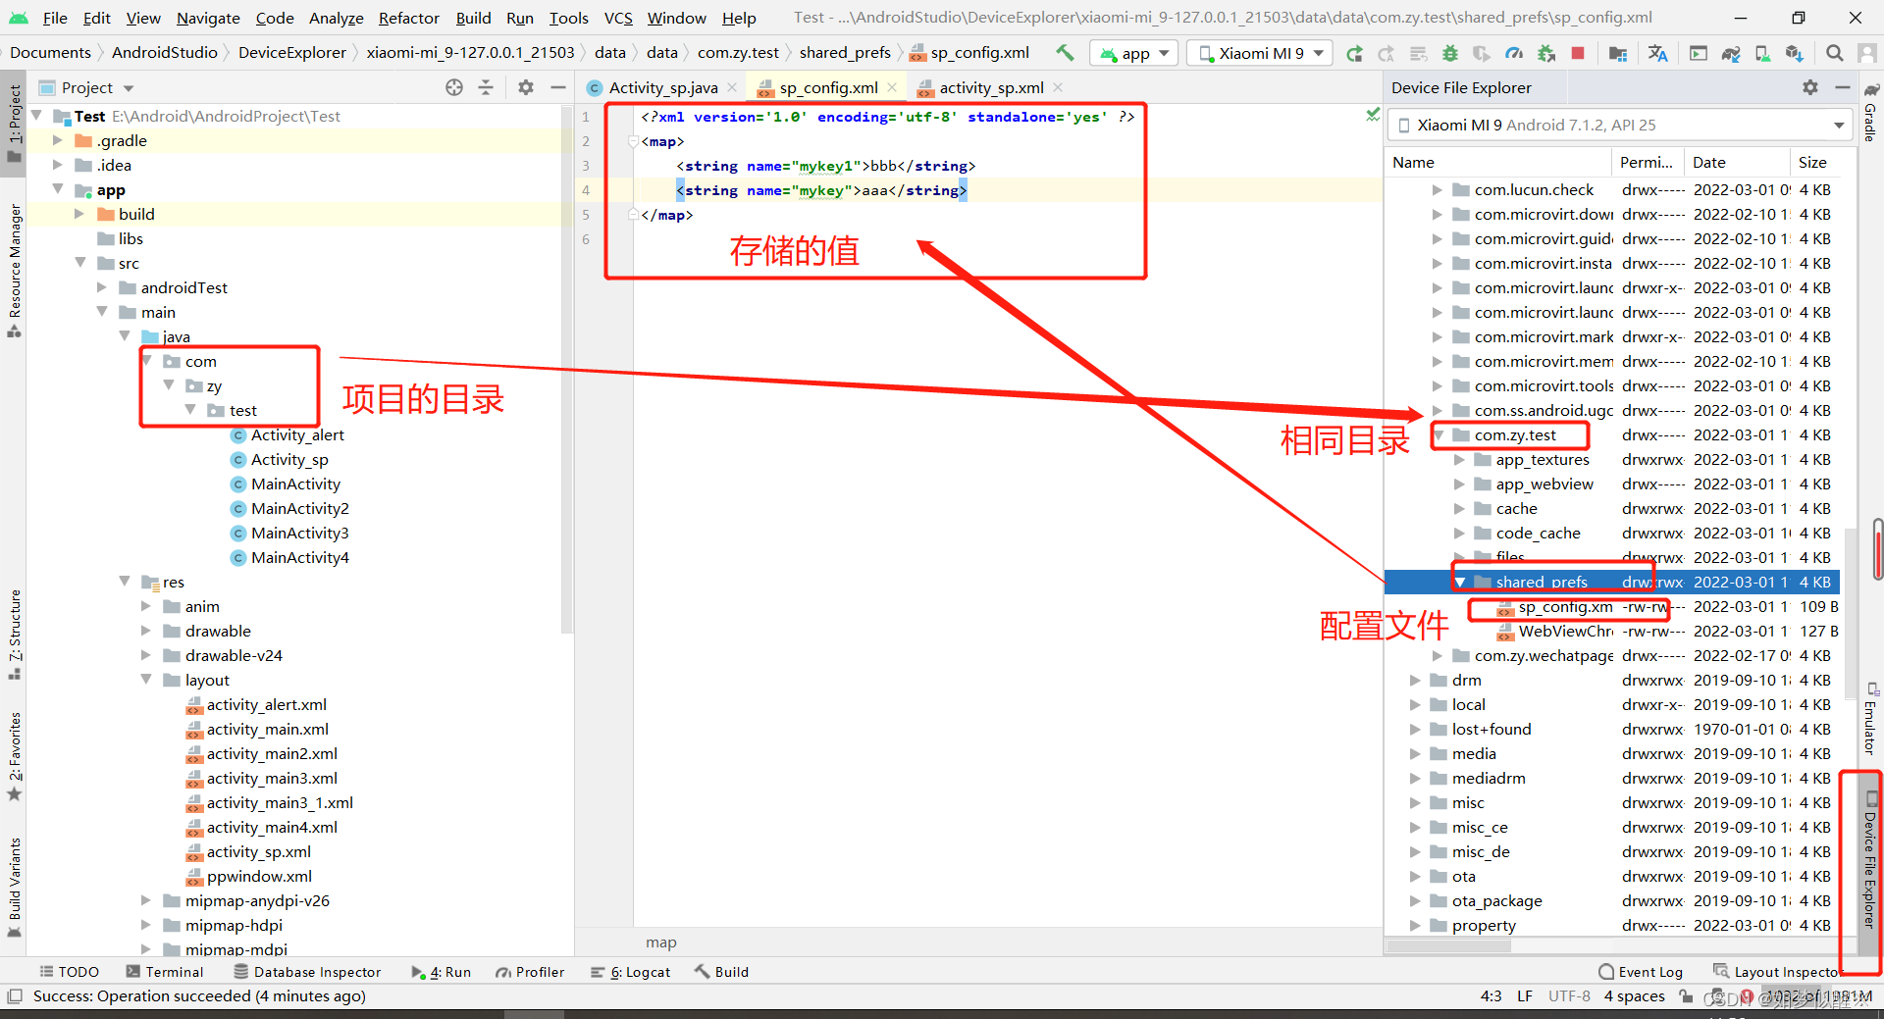This screenshot has height=1019, width=1884.
Task: Click the translate icon in toolbar
Action: tap(1658, 53)
